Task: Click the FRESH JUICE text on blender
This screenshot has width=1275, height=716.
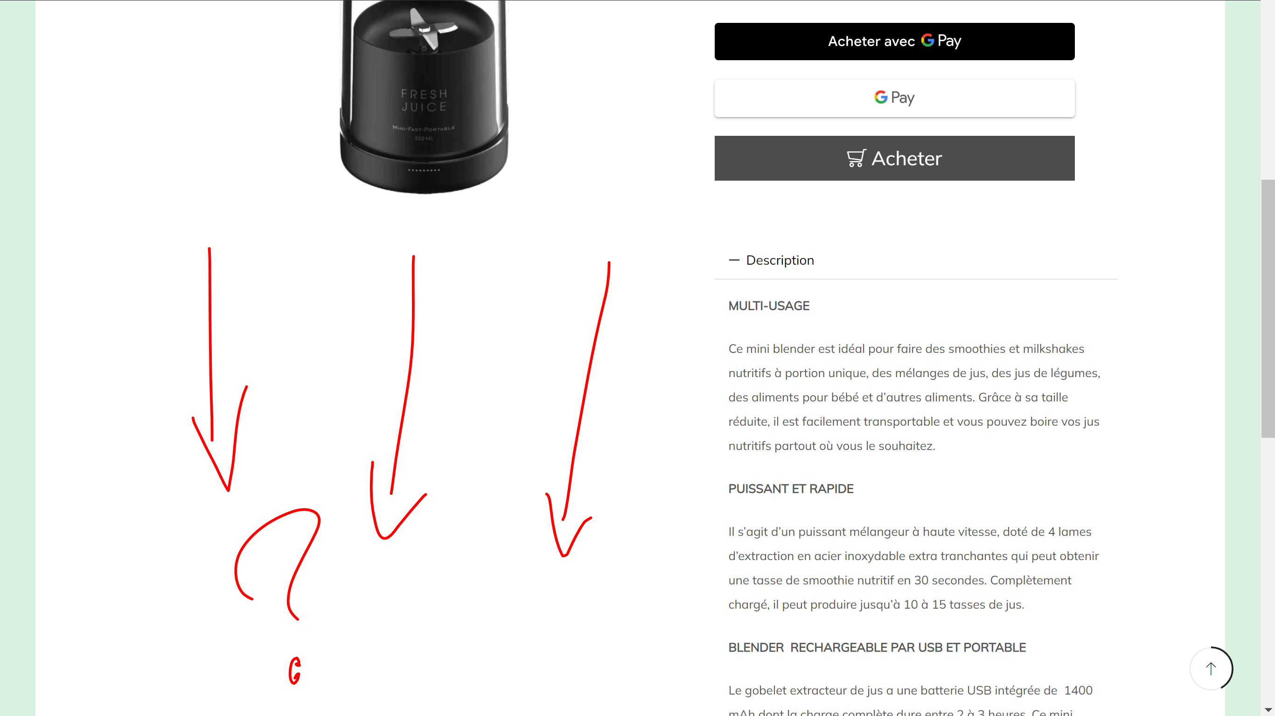Action: (x=424, y=100)
